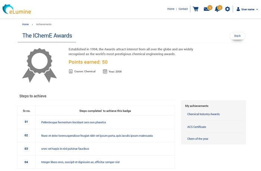
Task: Open ACS Certificate achievement
Action: click(196, 127)
